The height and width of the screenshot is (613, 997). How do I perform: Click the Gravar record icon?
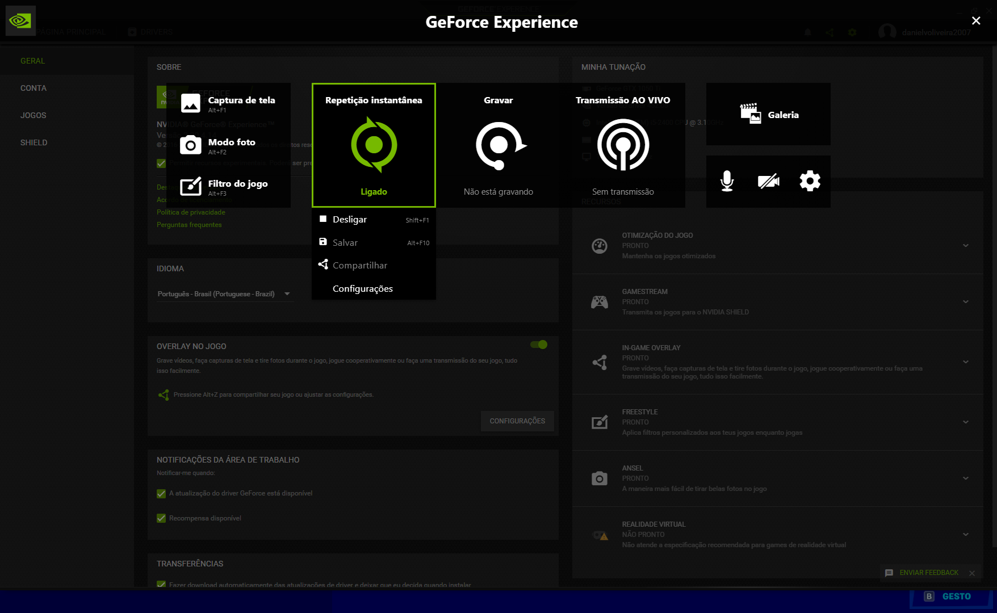[501, 146]
